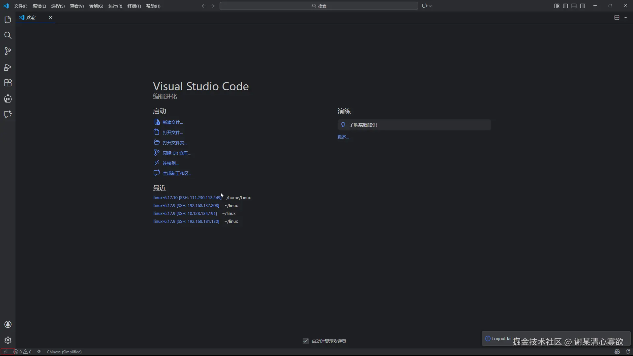Open the Manage gear icon
Image resolution: width=633 pixels, height=356 pixels.
click(8, 340)
